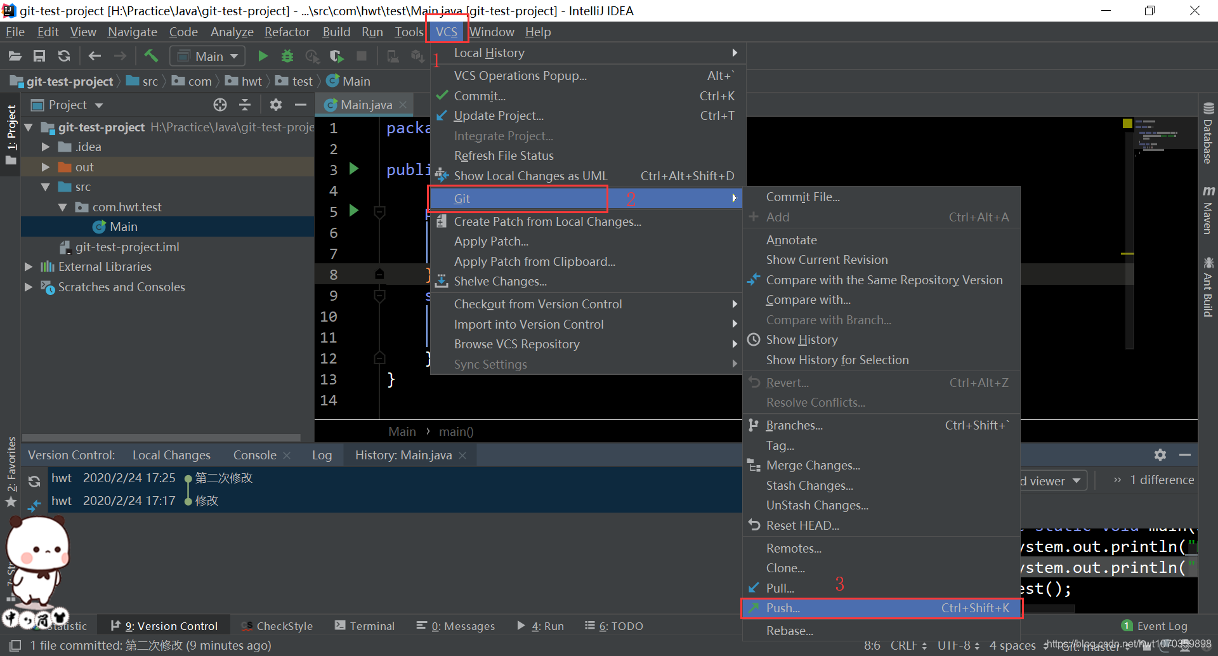Image resolution: width=1218 pixels, height=656 pixels.
Task: Navigate forward with the right arrow icon
Action: [120, 56]
